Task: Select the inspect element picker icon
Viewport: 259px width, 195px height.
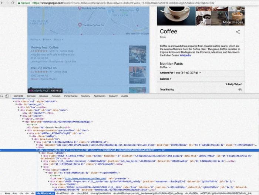Action: [2, 96]
